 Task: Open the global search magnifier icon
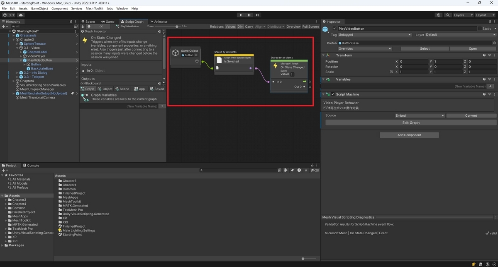coord(448,15)
